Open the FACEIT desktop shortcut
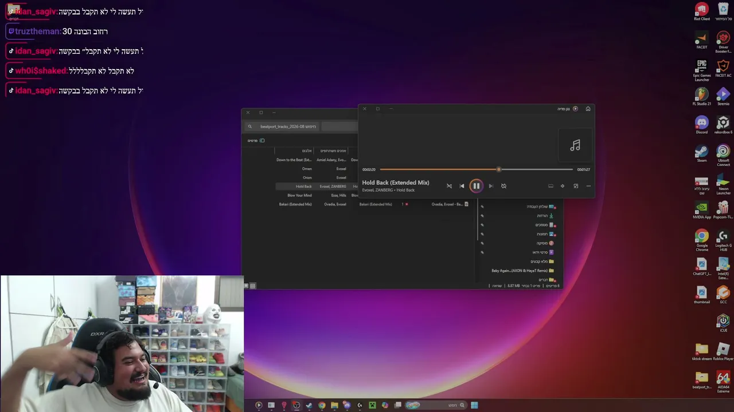The width and height of the screenshot is (734, 412). (702, 41)
